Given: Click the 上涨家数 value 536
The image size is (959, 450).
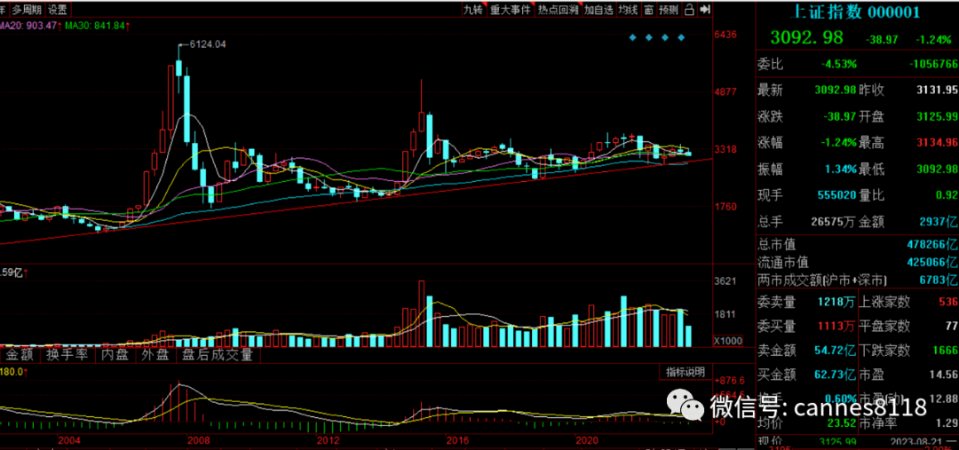Looking at the screenshot, I should 947,302.
